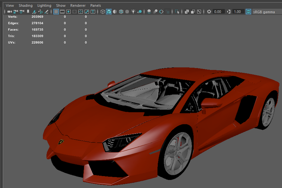Screen dimensions: 282x188
Task: Toggle the Motion Blur icon
Action: (x=155, y=12)
